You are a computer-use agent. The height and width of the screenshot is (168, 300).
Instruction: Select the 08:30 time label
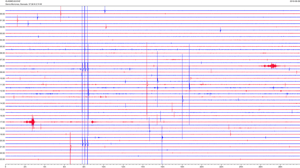point(2,66)
